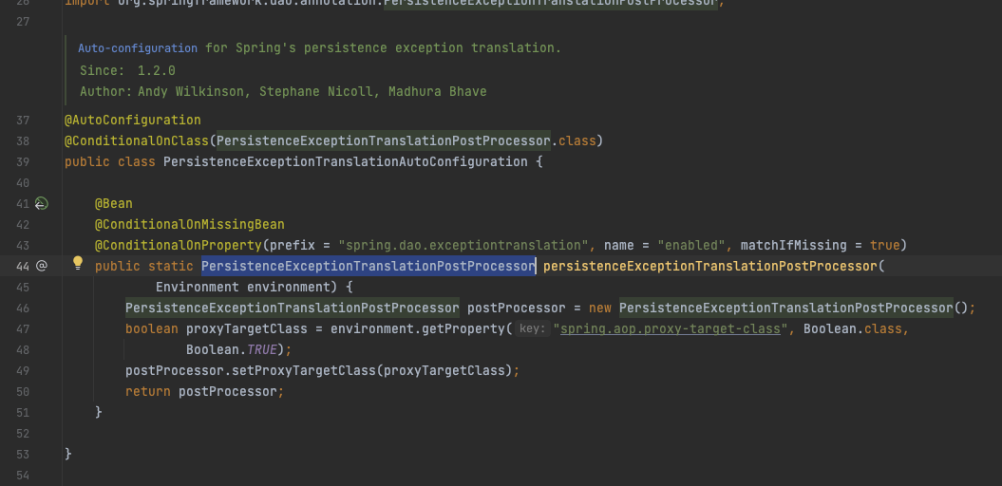
Task: Open the Auto-configuration doc link
Action: click(x=138, y=47)
